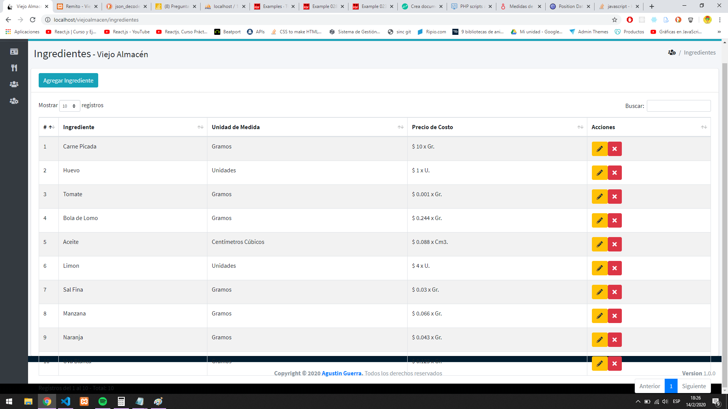This screenshot has height=409, width=728.
Task: Edit the Manzana ingredient
Action: pyautogui.click(x=599, y=316)
